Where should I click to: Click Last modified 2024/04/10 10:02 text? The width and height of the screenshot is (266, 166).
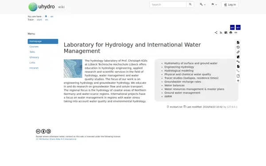point(204,107)
